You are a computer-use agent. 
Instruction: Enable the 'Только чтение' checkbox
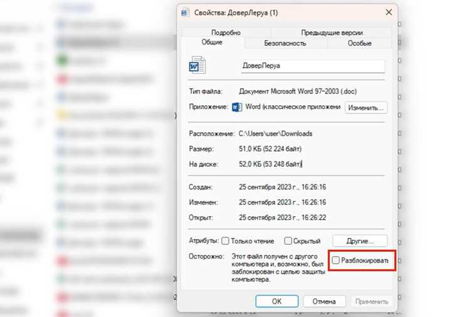pyautogui.click(x=226, y=241)
